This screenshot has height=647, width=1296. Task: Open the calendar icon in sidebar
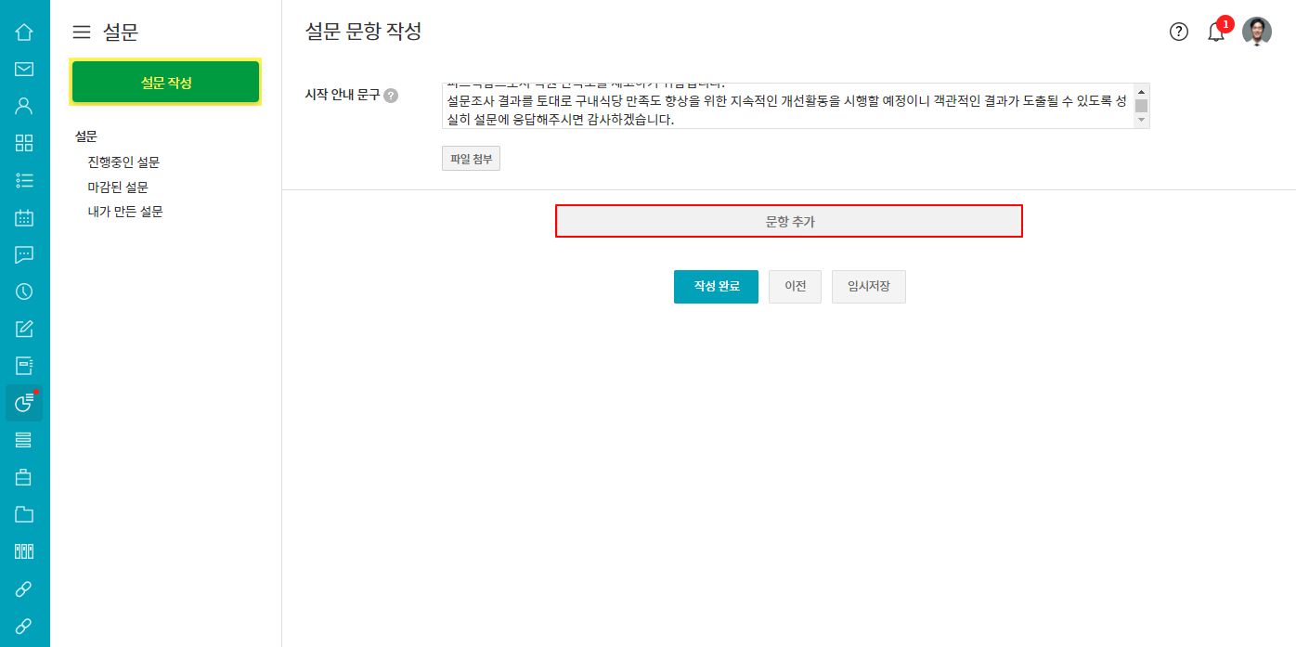pyautogui.click(x=24, y=218)
